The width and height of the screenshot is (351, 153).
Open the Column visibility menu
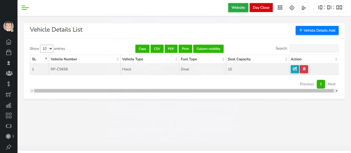pyautogui.click(x=208, y=49)
